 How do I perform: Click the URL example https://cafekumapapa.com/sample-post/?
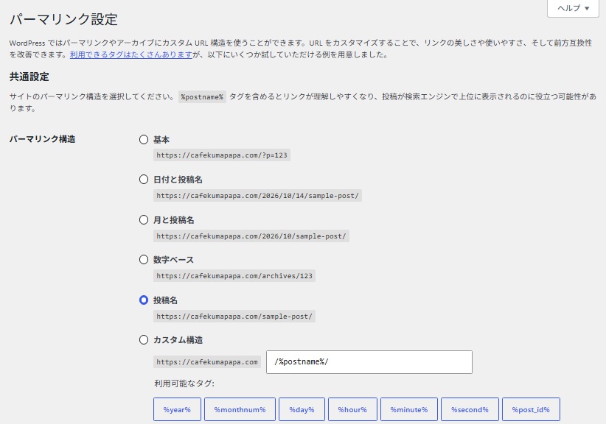pyautogui.click(x=234, y=317)
